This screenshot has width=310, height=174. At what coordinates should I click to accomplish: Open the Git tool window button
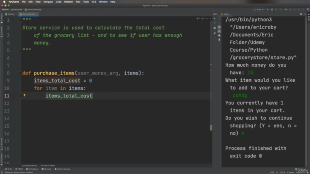click(9, 169)
